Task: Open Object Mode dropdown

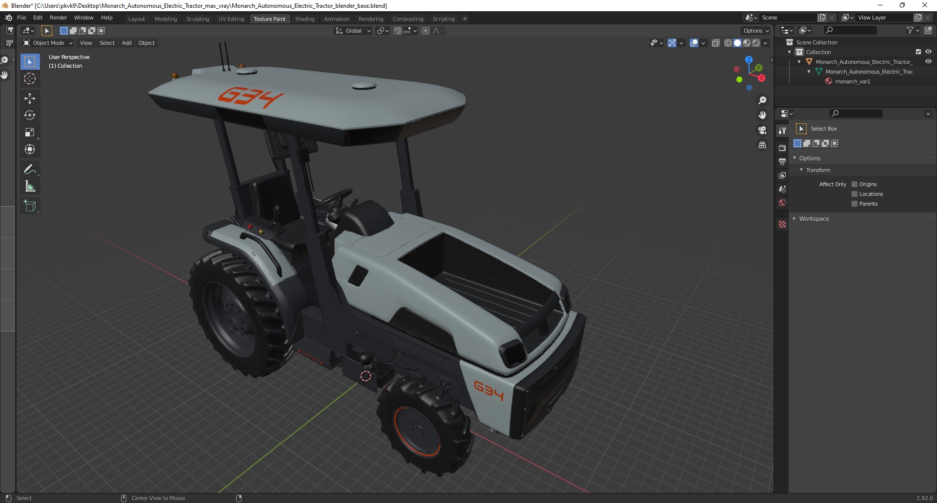Action: click(x=48, y=43)
